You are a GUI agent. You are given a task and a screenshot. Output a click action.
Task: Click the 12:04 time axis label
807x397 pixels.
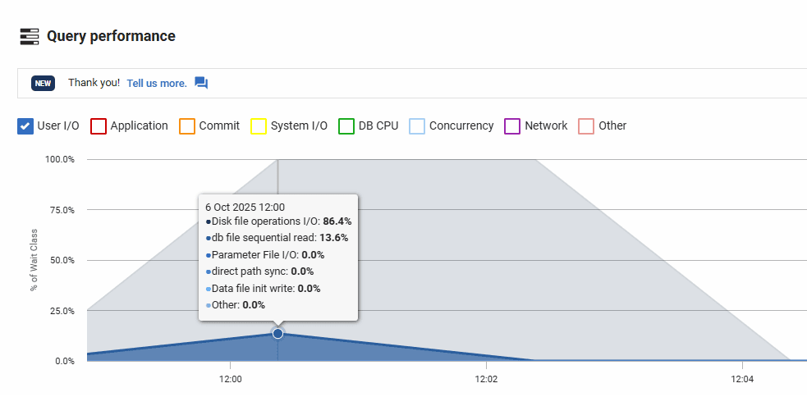click(x=742, y=379)
